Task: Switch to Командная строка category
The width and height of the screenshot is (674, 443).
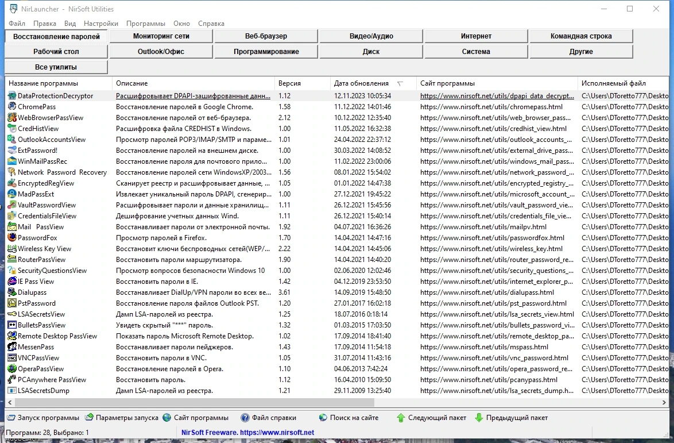Action: pyautogui.click(x=581, y=36)
